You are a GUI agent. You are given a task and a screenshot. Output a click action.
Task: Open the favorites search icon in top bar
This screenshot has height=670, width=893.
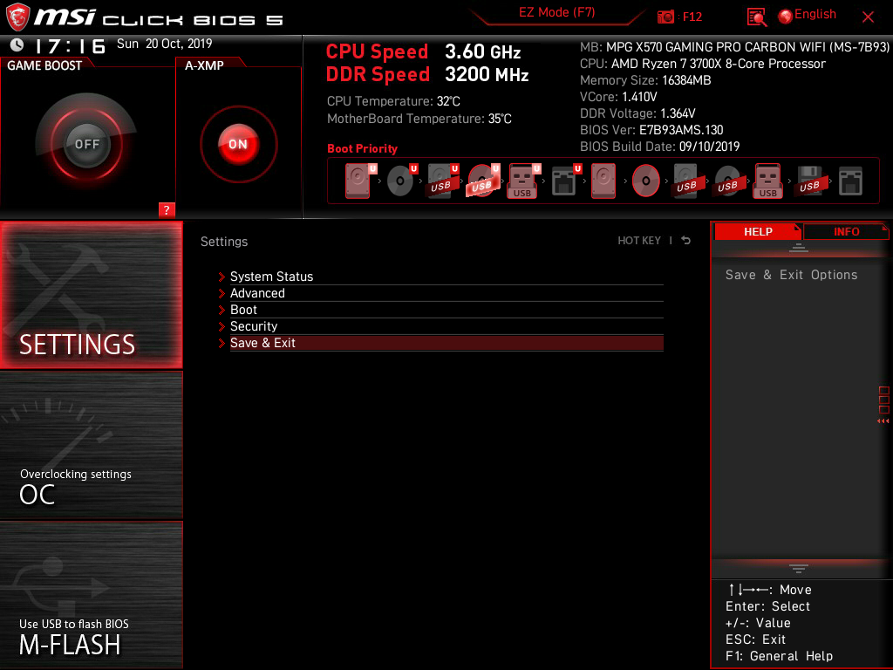757,15
